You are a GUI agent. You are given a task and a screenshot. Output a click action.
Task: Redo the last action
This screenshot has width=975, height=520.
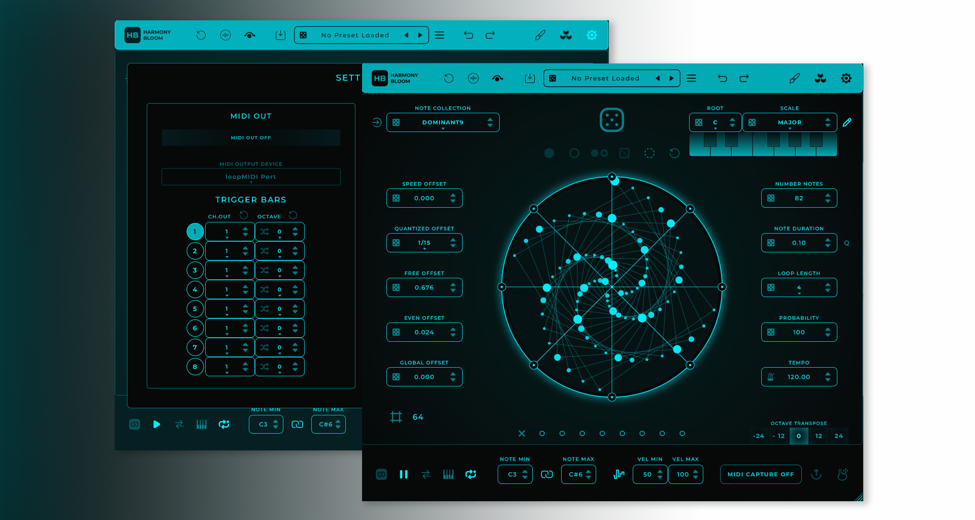click(744, 78)
